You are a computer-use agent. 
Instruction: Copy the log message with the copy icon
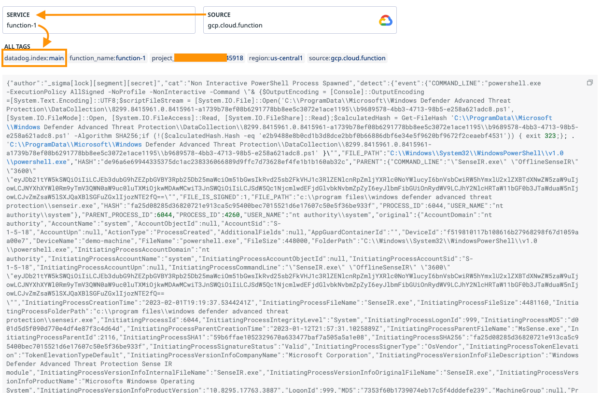click(589, 83)
